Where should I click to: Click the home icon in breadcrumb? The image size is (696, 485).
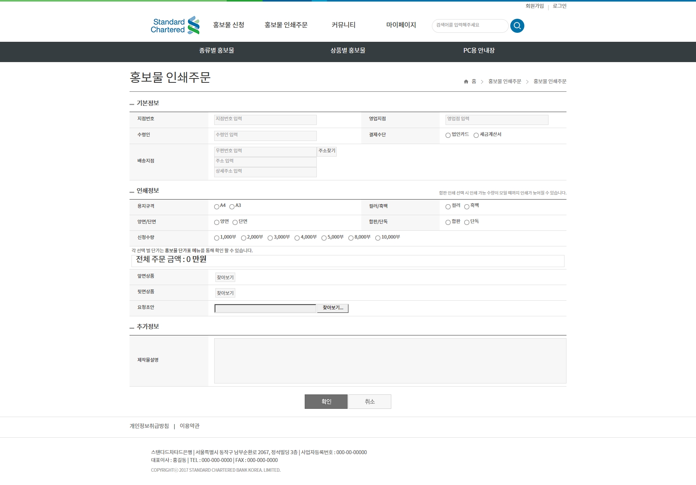pos(466,82)
